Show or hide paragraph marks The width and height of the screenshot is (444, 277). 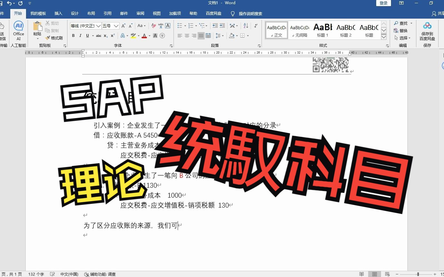tap(256, 26)
